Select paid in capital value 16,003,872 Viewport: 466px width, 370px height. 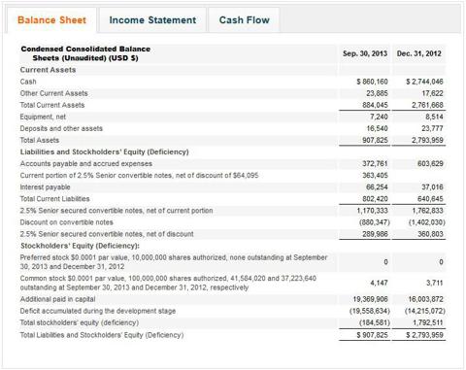425,299
